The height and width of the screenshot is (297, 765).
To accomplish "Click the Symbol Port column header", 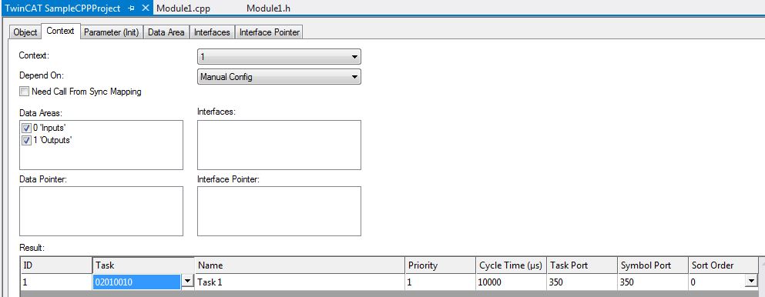I will [653, 265].
